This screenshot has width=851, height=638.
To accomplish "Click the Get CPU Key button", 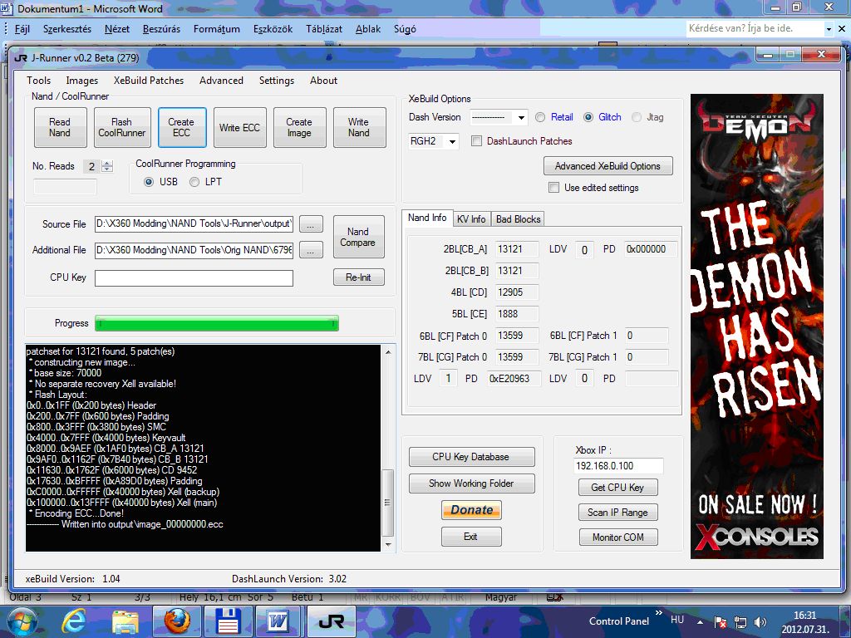I will pyautogui.click(x=617, y=488).
